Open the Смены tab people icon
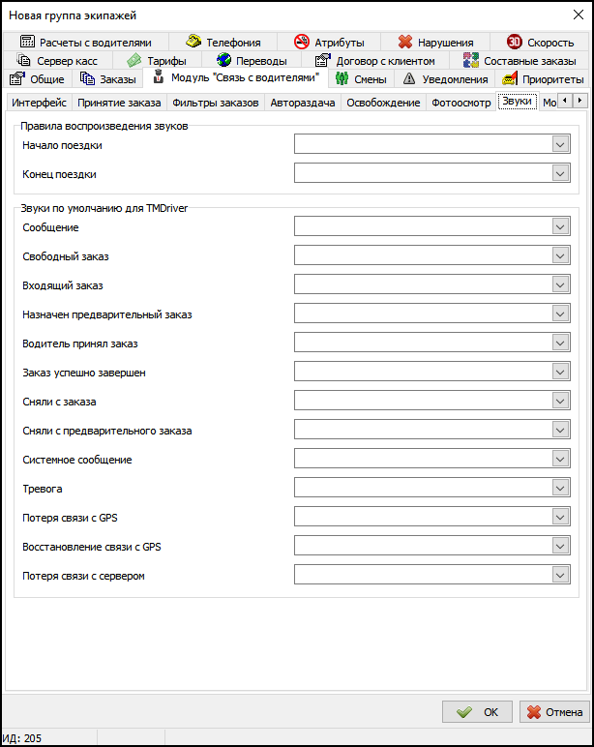594x747 pixels. point(342,79)
